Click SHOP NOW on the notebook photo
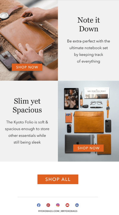The height and width of the screenshot is (215, 119). point(27,67)
